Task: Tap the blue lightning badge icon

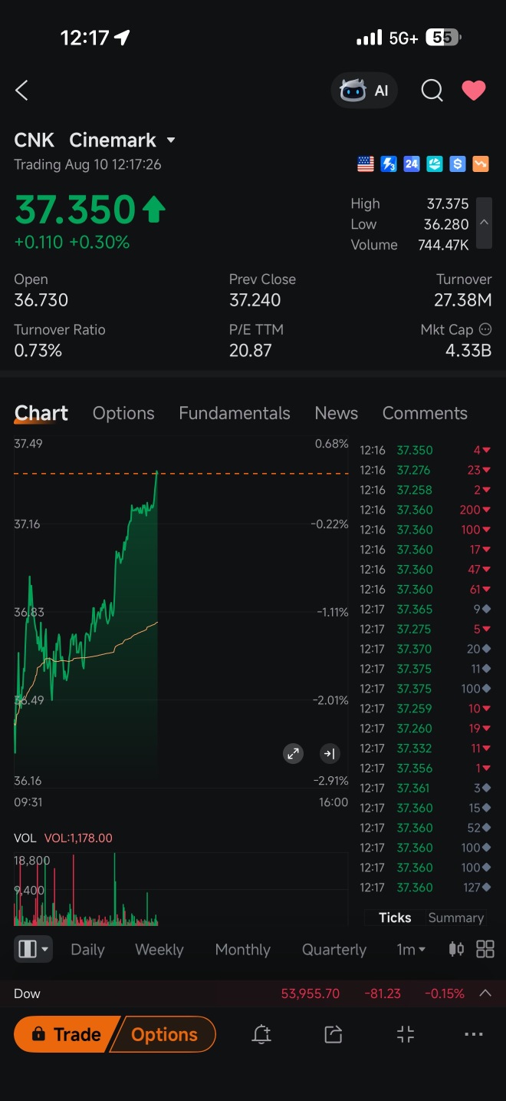Action: click(x=389, y=164)
